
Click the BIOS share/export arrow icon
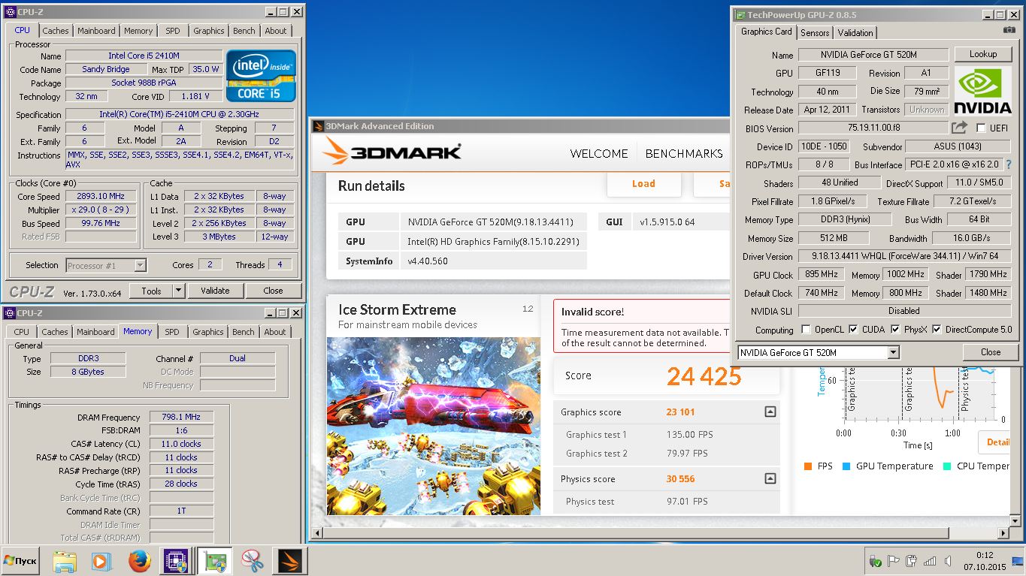click(x=959, y=128)
